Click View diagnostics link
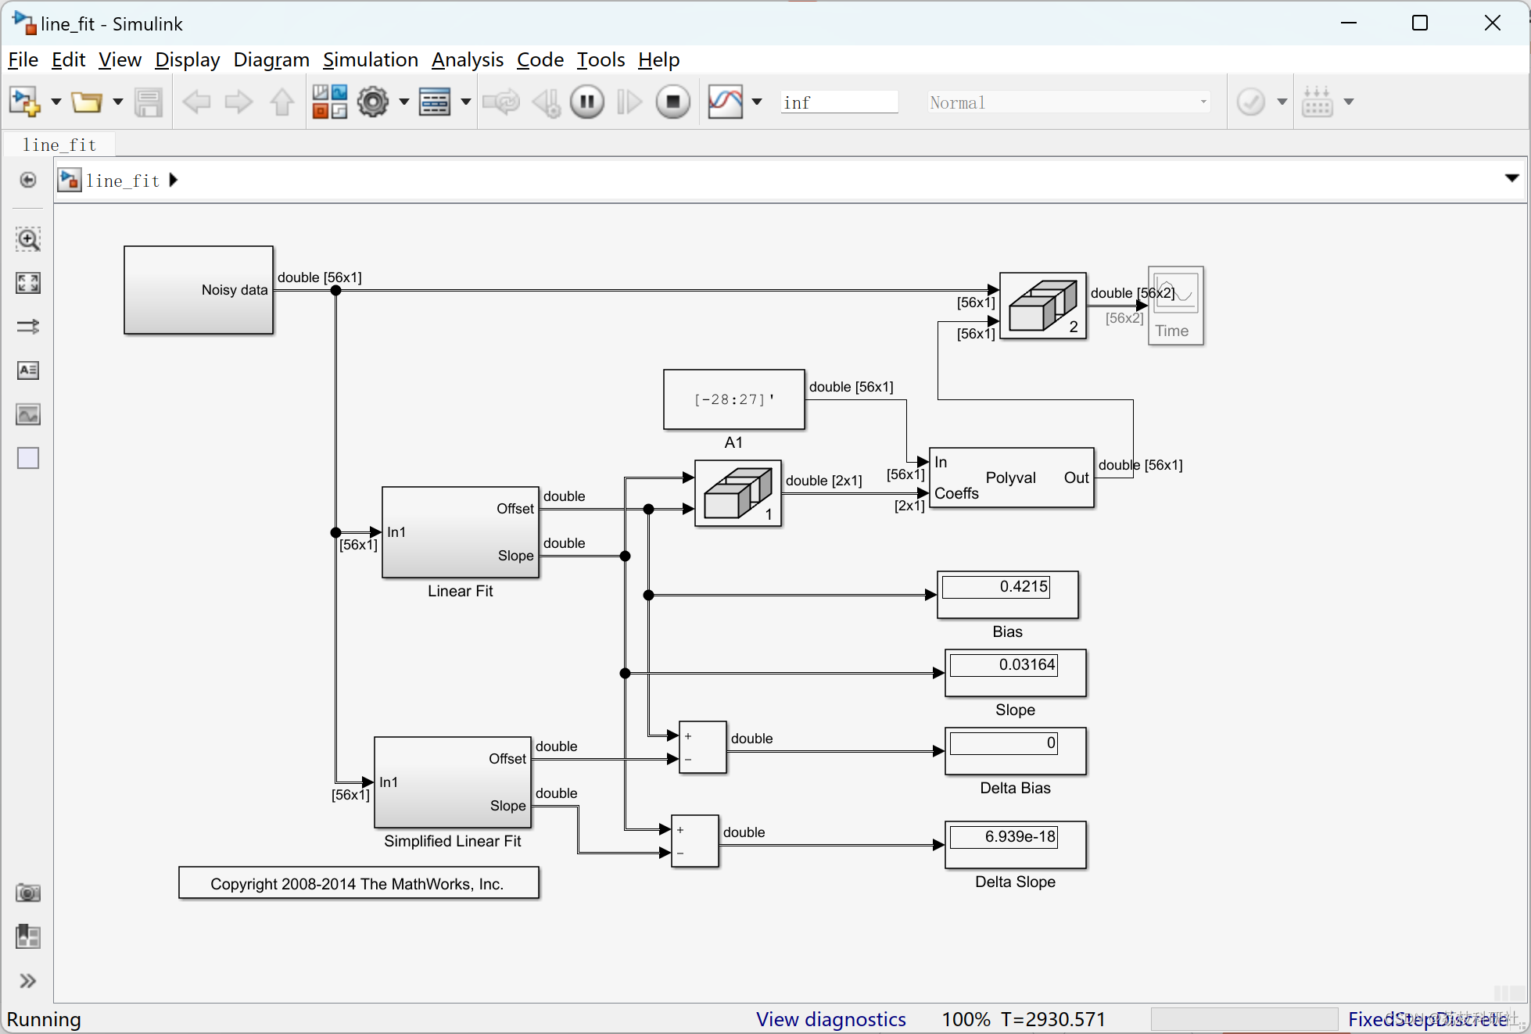The image size is (1531, 1034). tap(830, 1019)
